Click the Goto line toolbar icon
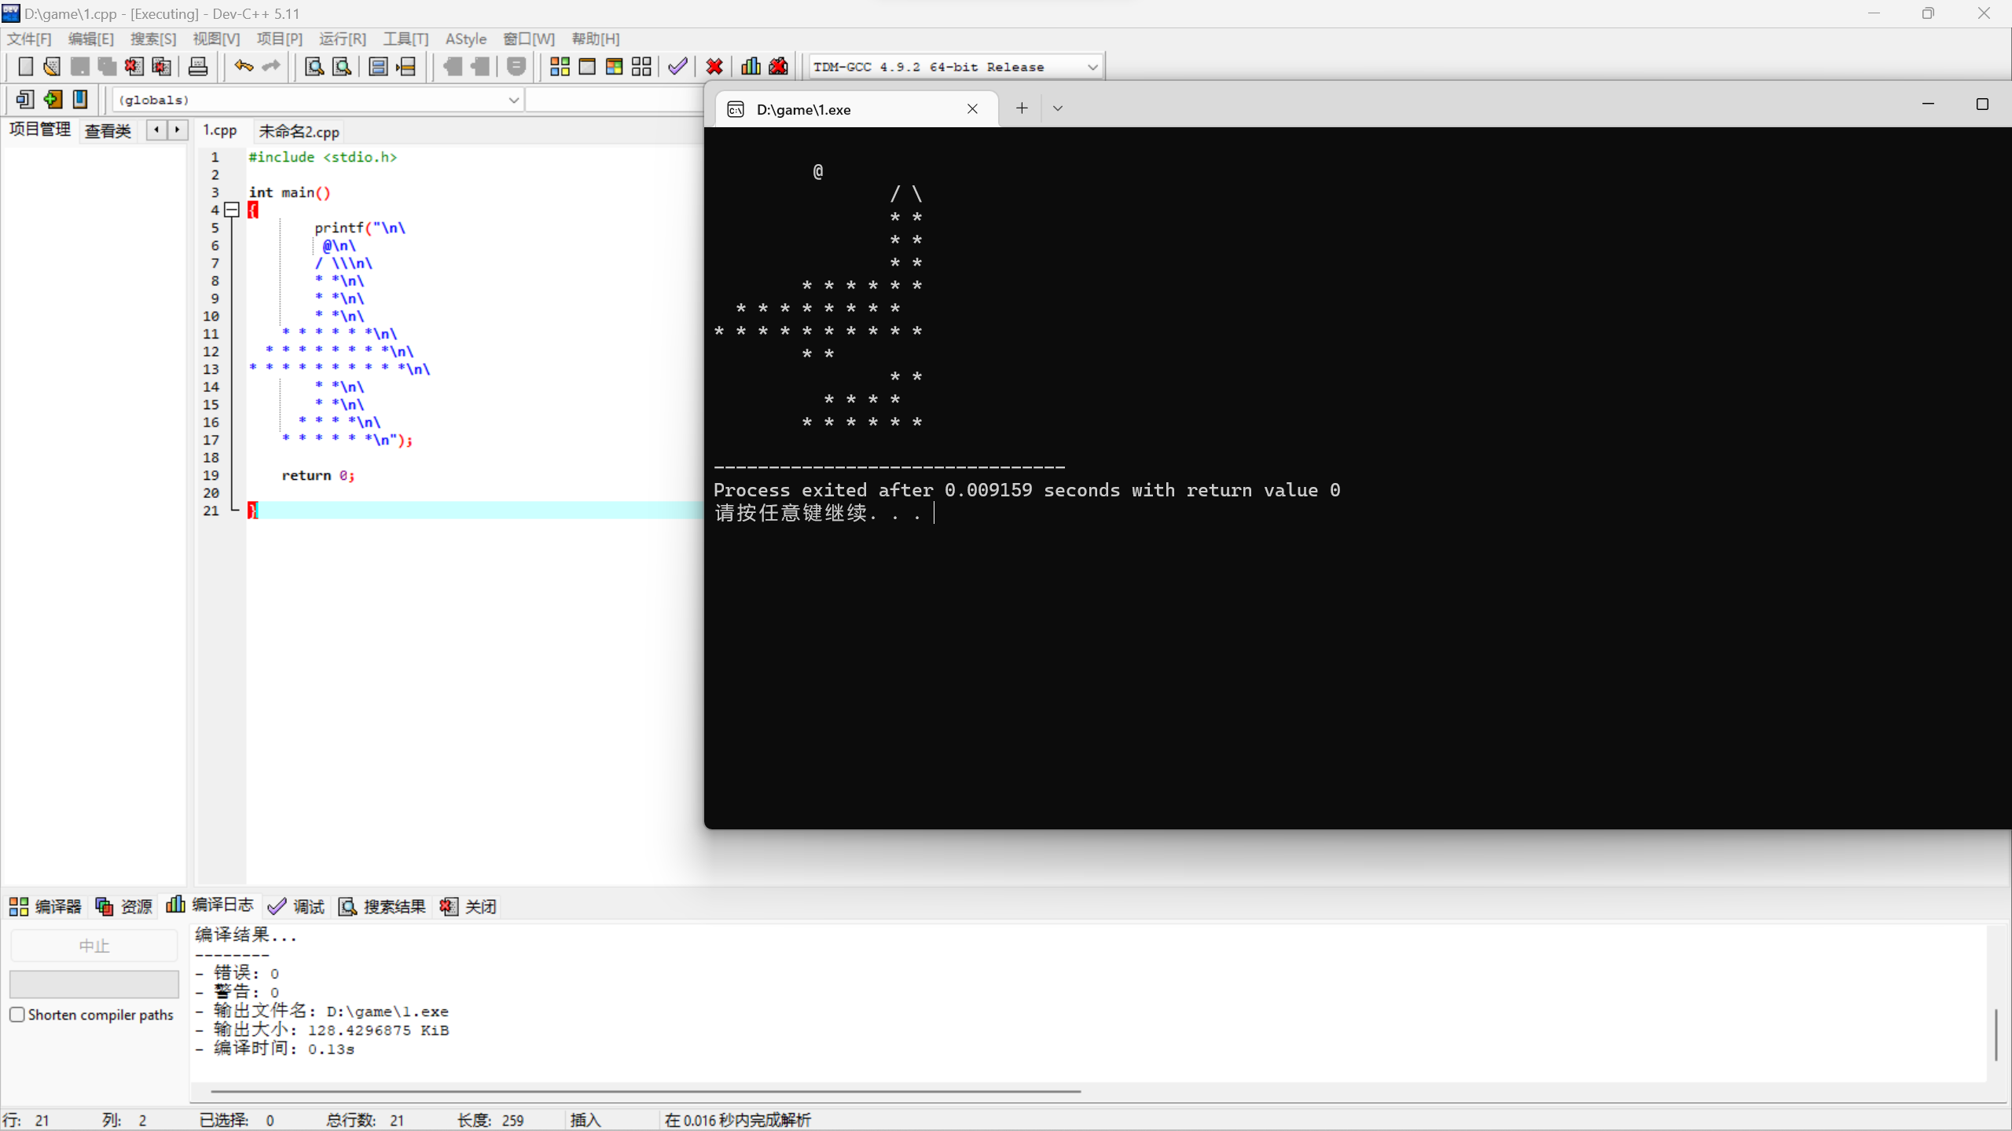 406,67
